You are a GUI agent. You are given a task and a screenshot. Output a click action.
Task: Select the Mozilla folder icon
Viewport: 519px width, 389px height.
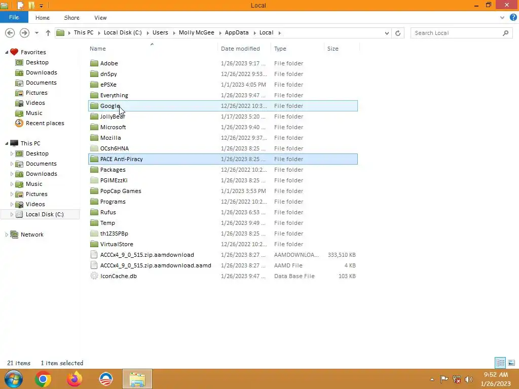point(94,138)
